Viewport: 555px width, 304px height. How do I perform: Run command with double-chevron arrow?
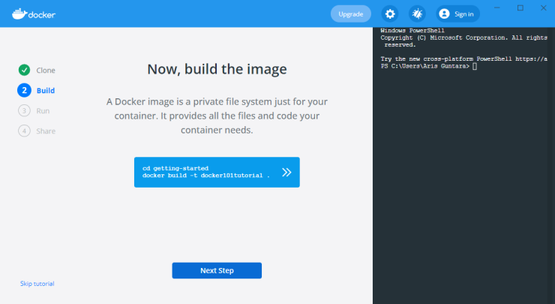(286, 172)
